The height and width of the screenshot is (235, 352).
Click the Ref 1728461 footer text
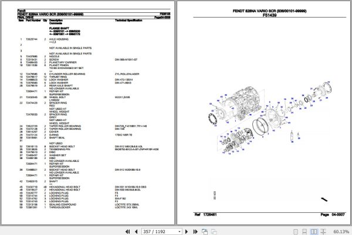click(205, 215)
